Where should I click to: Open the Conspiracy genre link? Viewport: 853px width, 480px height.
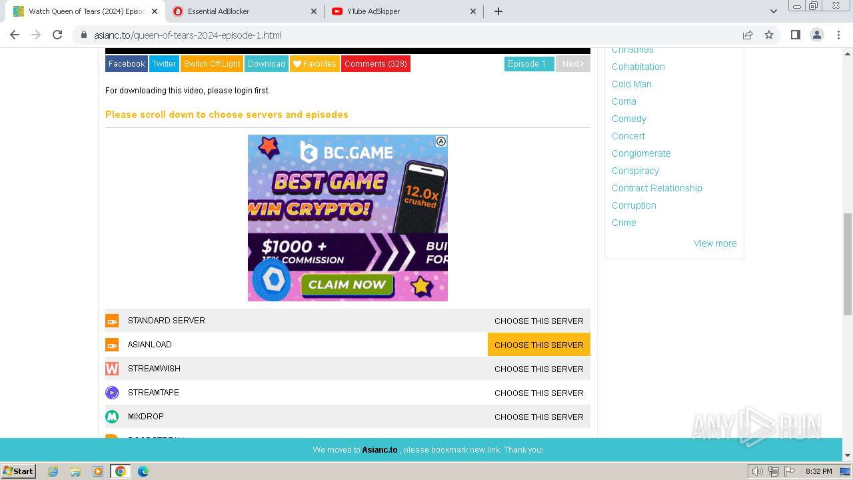click(x=636, y=171)
